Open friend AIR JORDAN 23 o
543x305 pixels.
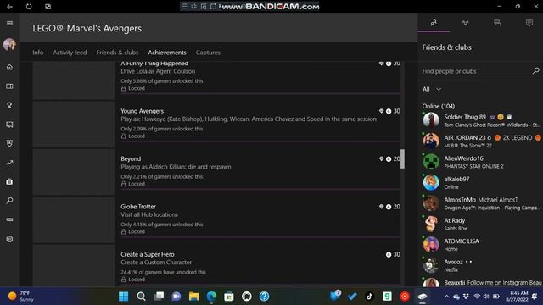[480, 141]
